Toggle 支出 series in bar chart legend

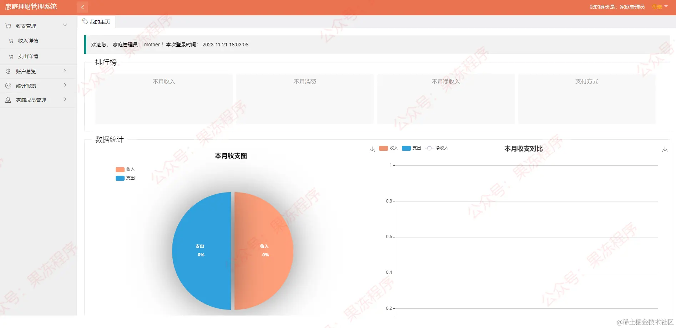[x=412, y=148]
